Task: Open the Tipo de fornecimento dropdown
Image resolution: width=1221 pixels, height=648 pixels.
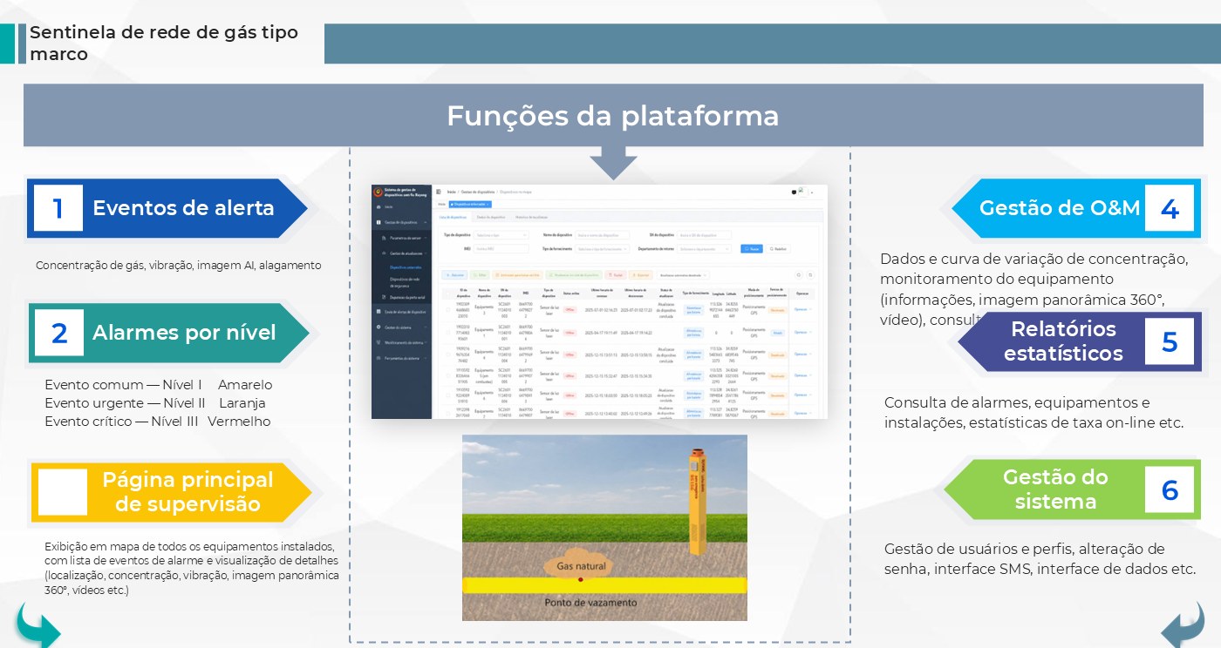Action: (602, 249)
